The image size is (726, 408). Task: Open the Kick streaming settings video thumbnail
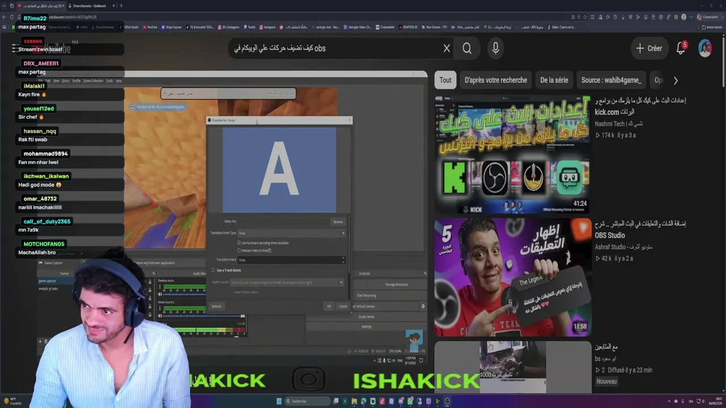[x=512, y=154]
